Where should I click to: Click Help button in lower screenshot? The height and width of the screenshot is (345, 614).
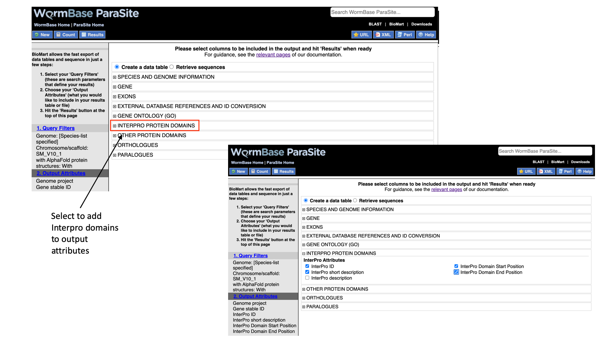point(585,171)
